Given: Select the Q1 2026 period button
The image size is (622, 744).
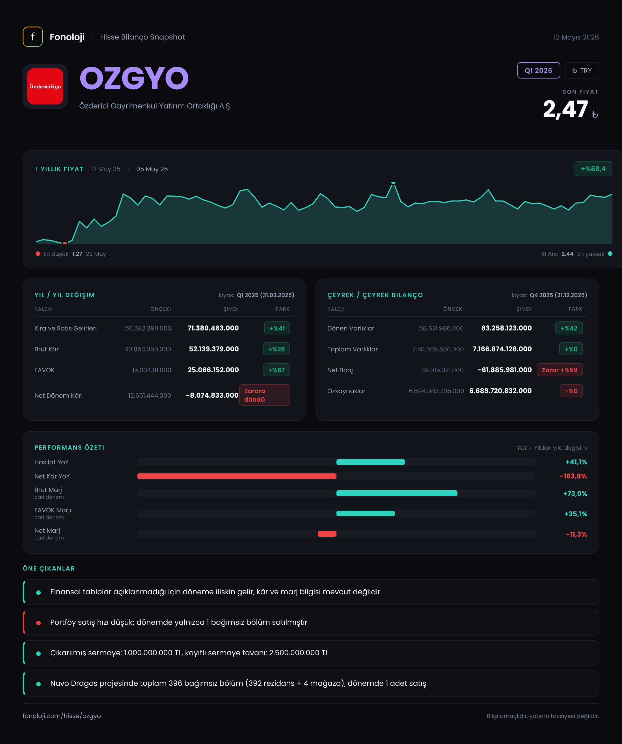Looking at the screenshot, I should pos(538,71).
